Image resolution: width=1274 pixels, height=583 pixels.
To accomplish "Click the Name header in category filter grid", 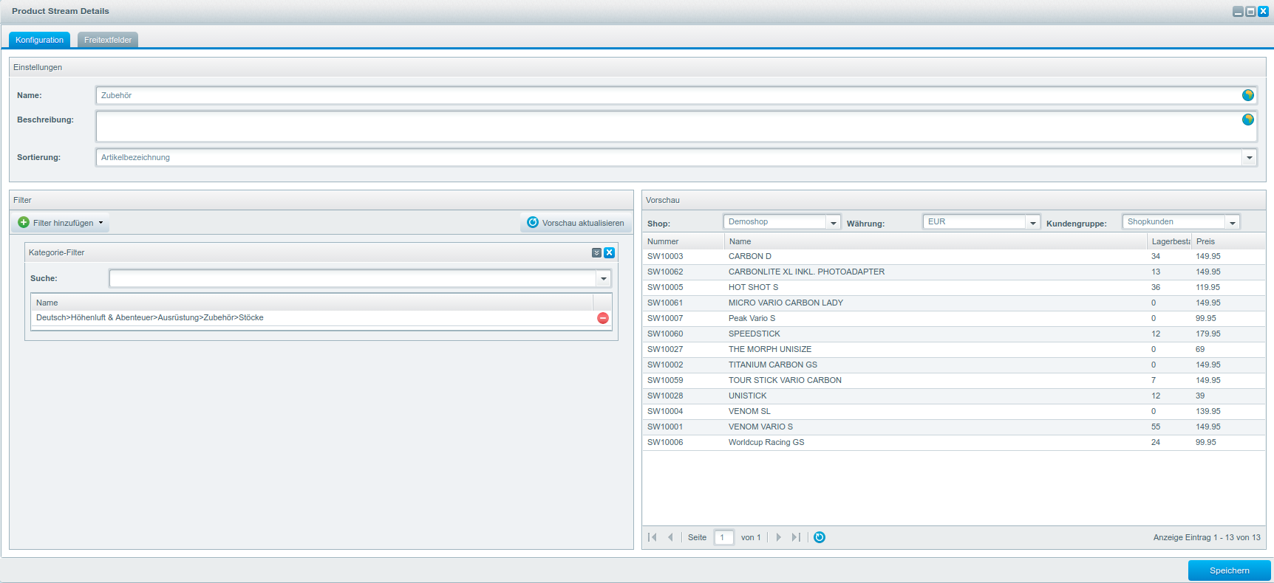I will [x=312, y=303].
